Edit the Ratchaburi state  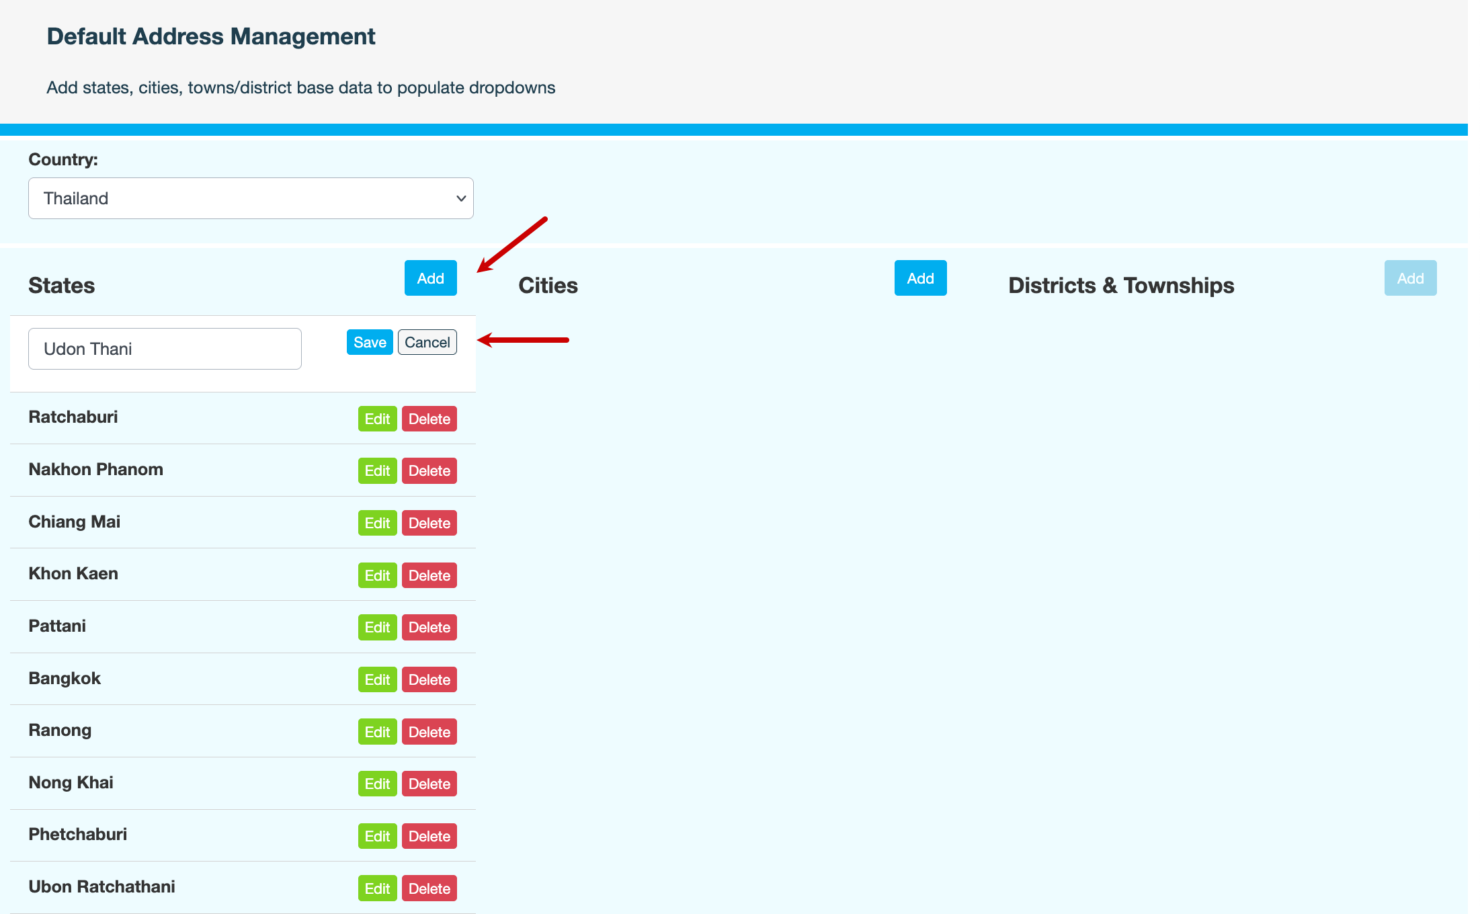377,419
